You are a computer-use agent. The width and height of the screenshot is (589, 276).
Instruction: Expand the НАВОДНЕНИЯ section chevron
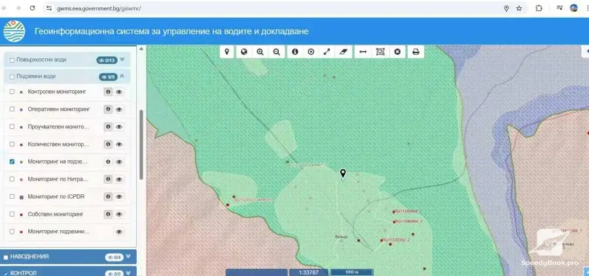click(128, 256)
